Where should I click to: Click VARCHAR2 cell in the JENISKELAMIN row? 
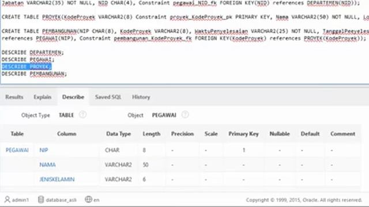[x=118, y=179]
